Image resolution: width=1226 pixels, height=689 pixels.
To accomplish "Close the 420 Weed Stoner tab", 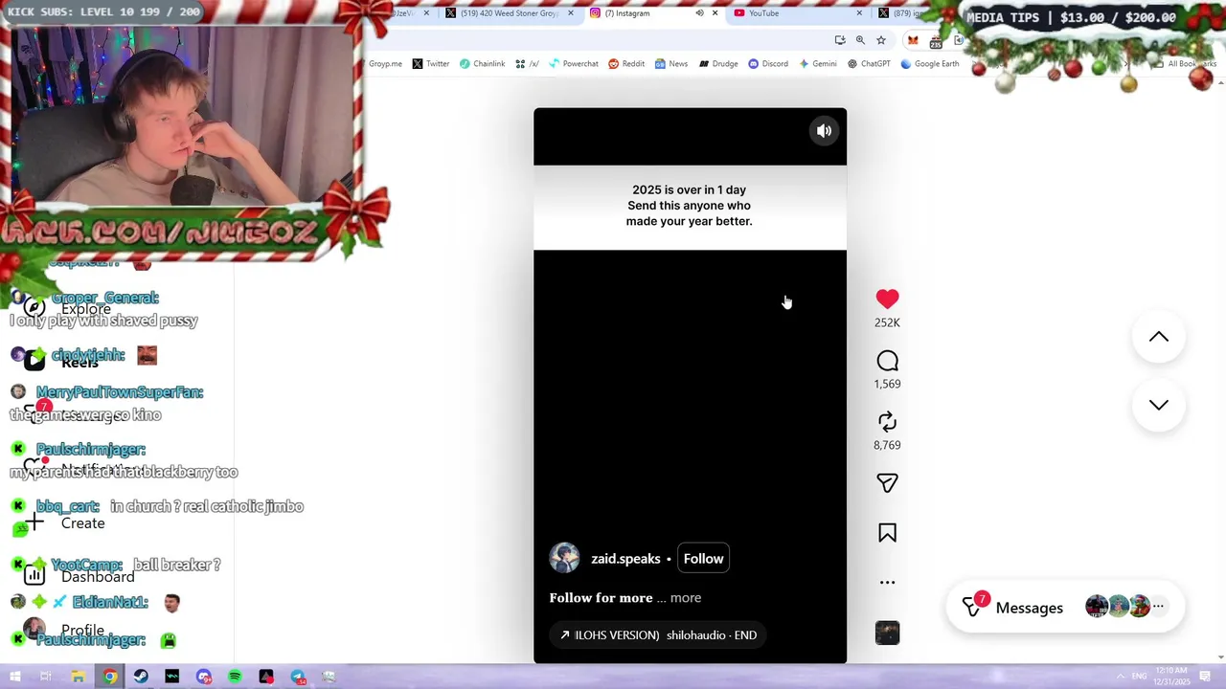I will 571,13.
